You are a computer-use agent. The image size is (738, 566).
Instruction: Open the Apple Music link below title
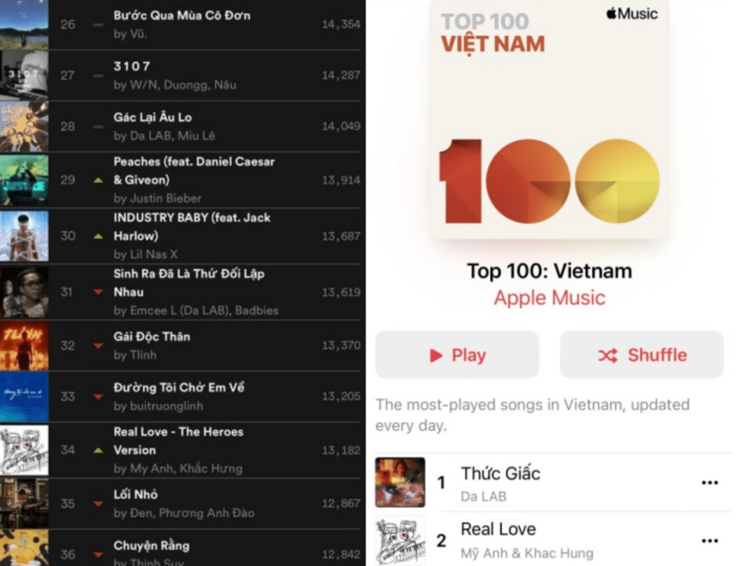point(550,298)
